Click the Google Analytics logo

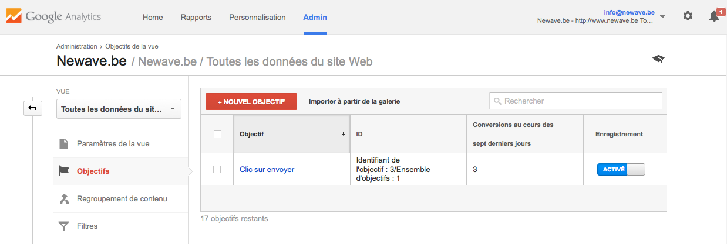click(53, 17)
